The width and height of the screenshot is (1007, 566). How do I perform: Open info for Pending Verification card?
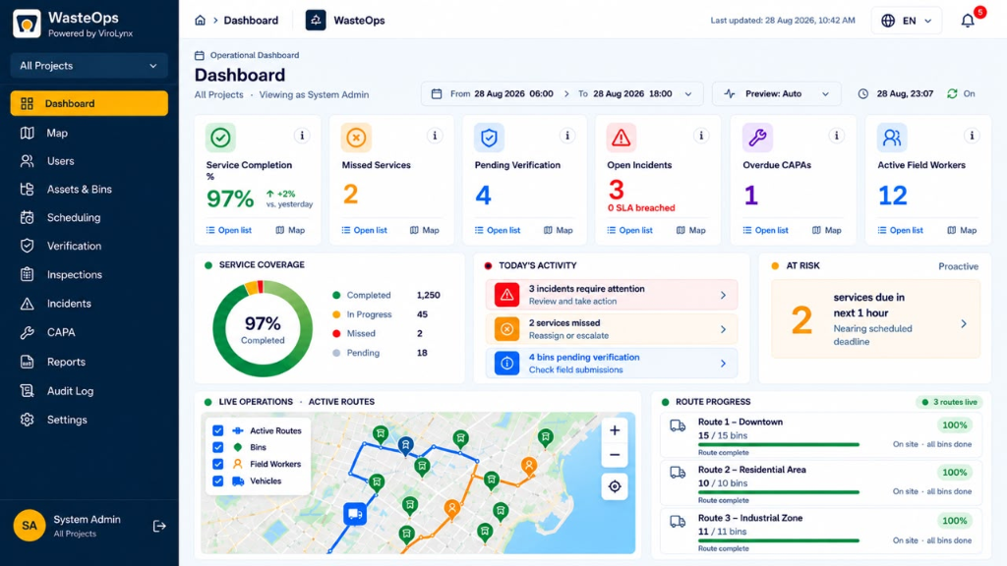(x=567, y=136)
